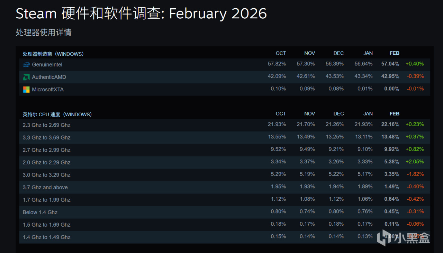Select the 3.7 Ghz and above row
The image size is (443, 253).
pyautogui.click(x=45, y=188)
